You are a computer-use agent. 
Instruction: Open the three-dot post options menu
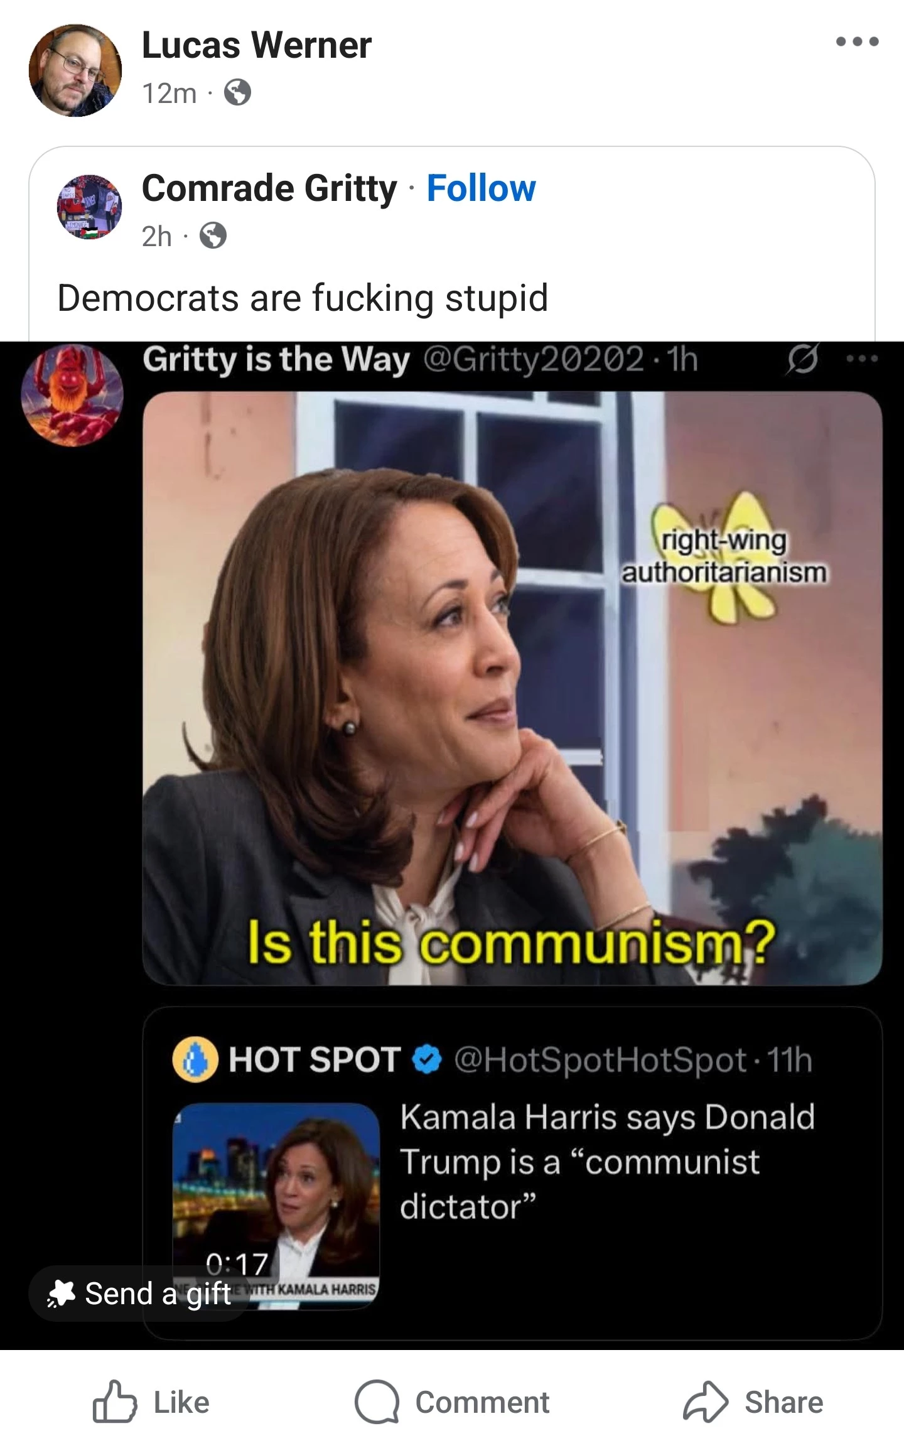[x=858, y=42]
